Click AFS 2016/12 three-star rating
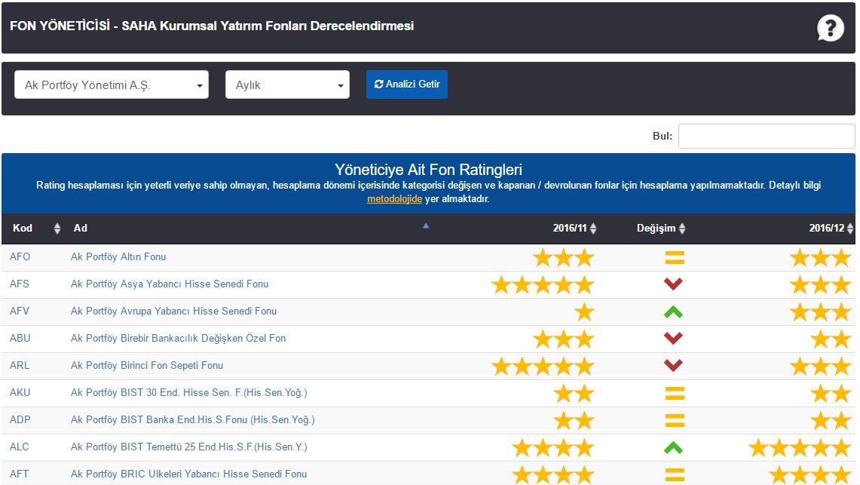Screen dimensions: 860x485 pyautogui.click(x=821, y=285)
